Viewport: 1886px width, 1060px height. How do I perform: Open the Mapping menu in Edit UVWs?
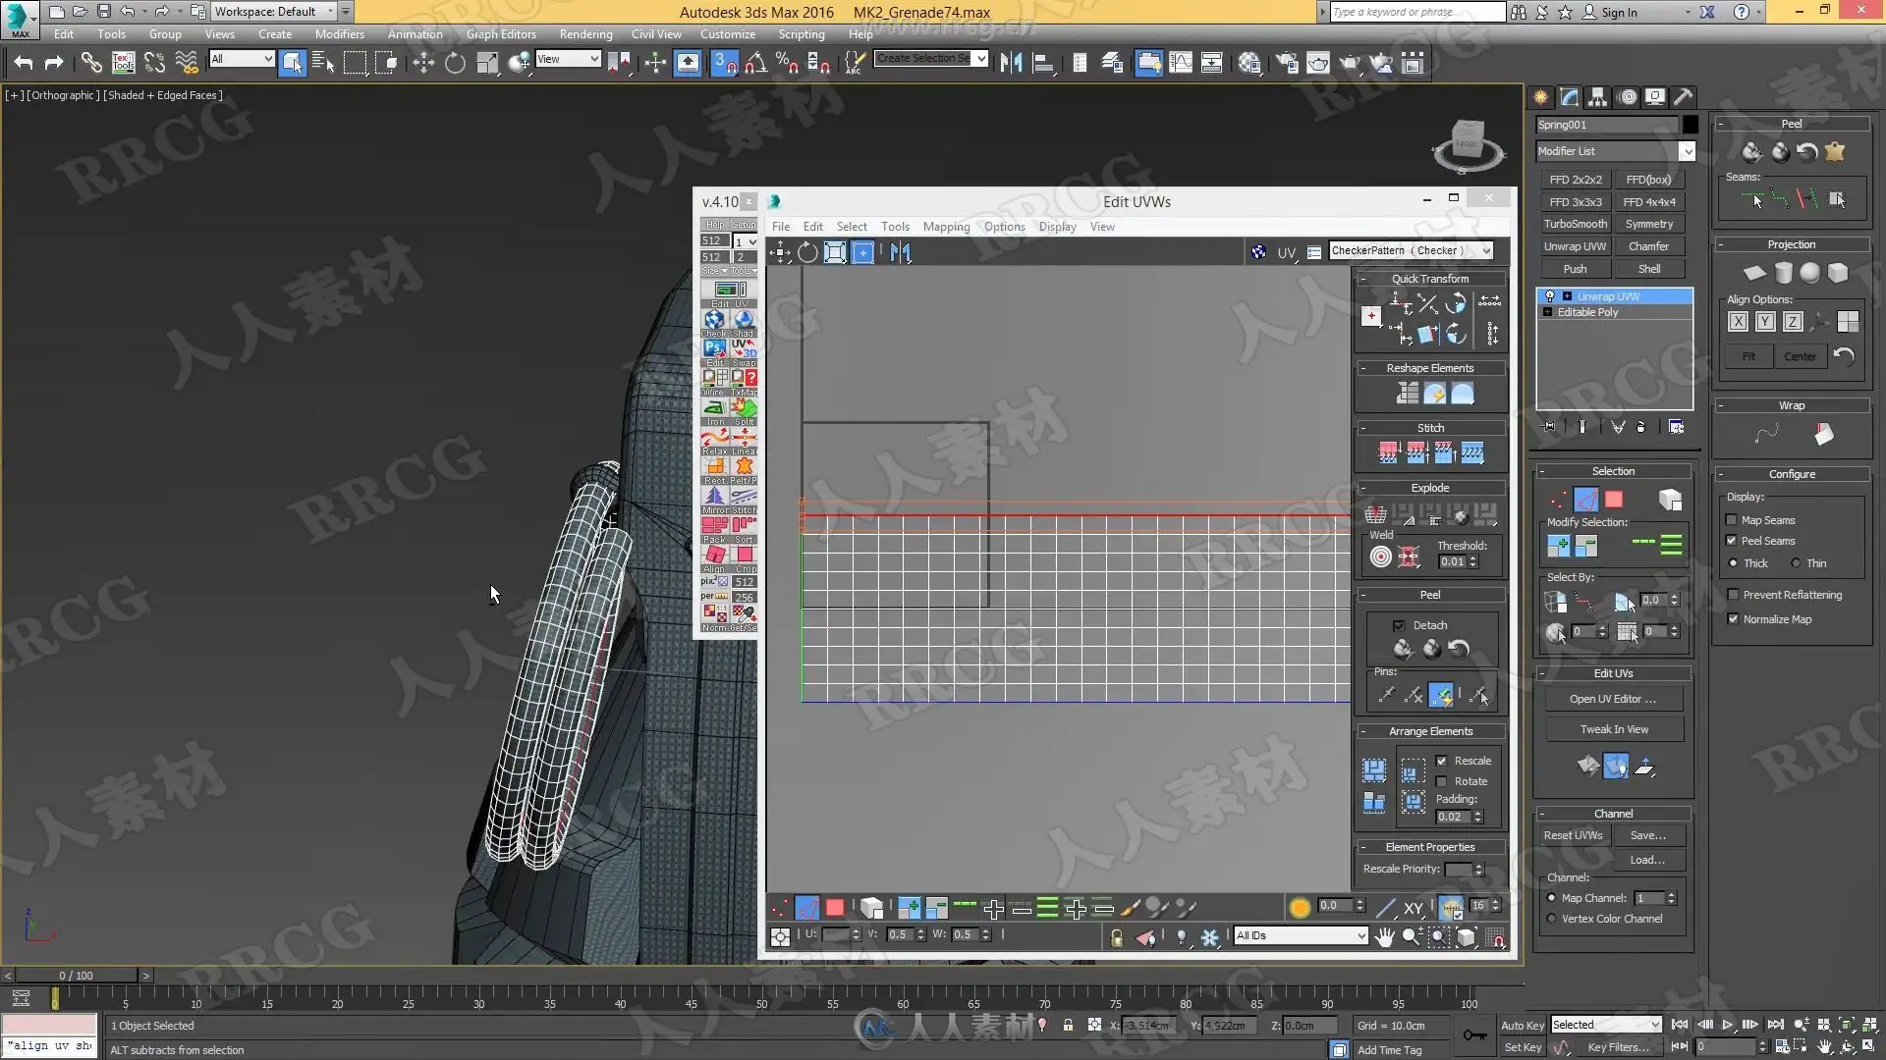click(x=946, y=227)
